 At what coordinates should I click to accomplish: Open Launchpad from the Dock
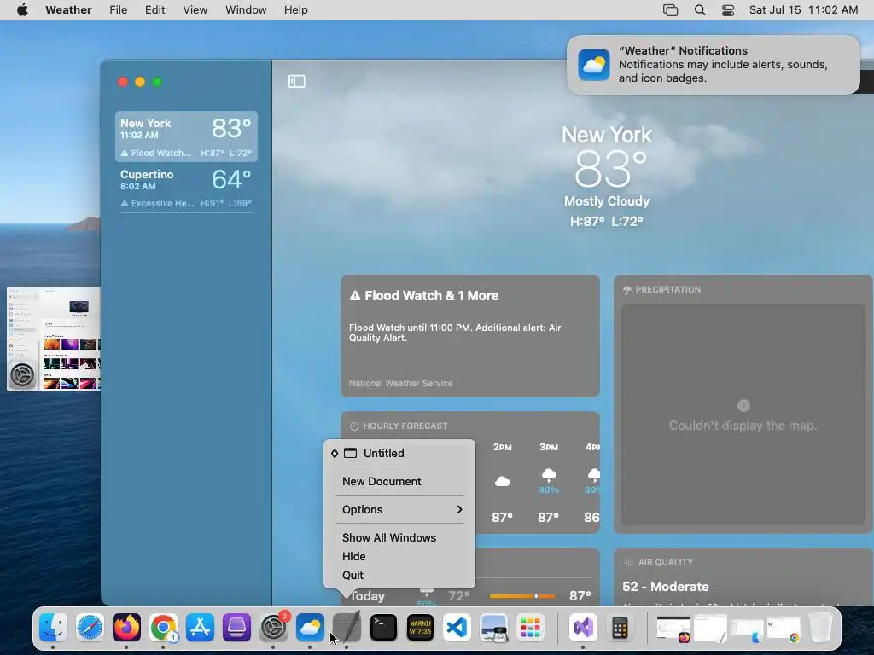[x=530, y=628]
